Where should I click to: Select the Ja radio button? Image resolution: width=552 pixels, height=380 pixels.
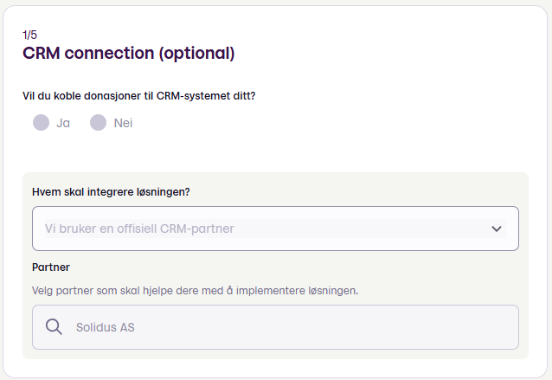(42, 123)
